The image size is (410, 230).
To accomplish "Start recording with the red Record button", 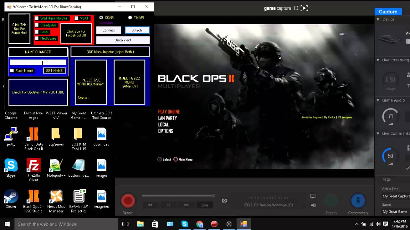I will point(128,201).
